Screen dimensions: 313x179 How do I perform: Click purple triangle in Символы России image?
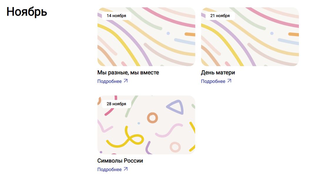click(x=176, y=107)
